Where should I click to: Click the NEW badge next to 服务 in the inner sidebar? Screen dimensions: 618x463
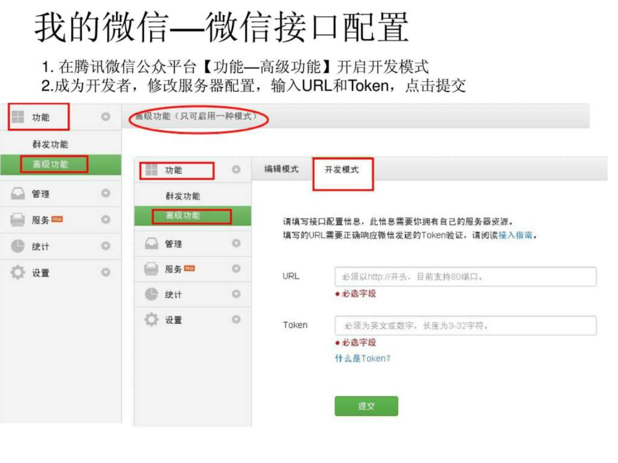pos(189,268)
